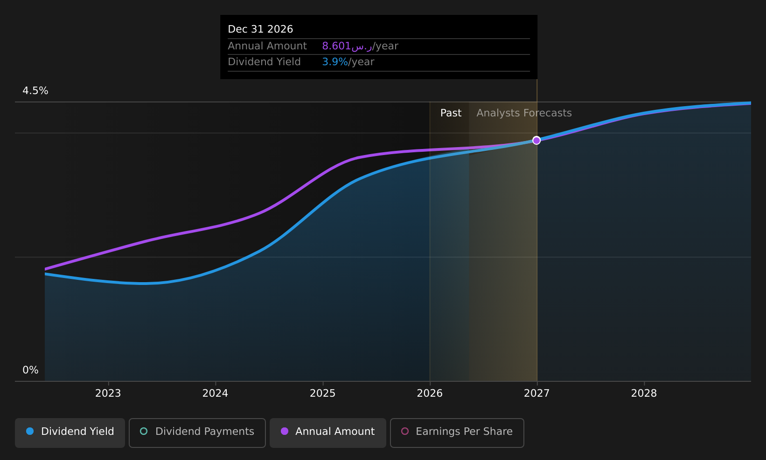The height and width of the screenshot is (460, 766).
Task: Toggle the Dividend Yield series
Action: pos(70,433)
